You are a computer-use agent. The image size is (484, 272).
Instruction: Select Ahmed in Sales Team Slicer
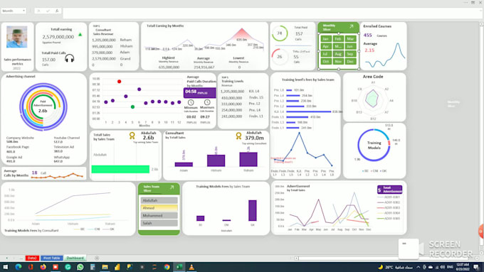(159, 208)
